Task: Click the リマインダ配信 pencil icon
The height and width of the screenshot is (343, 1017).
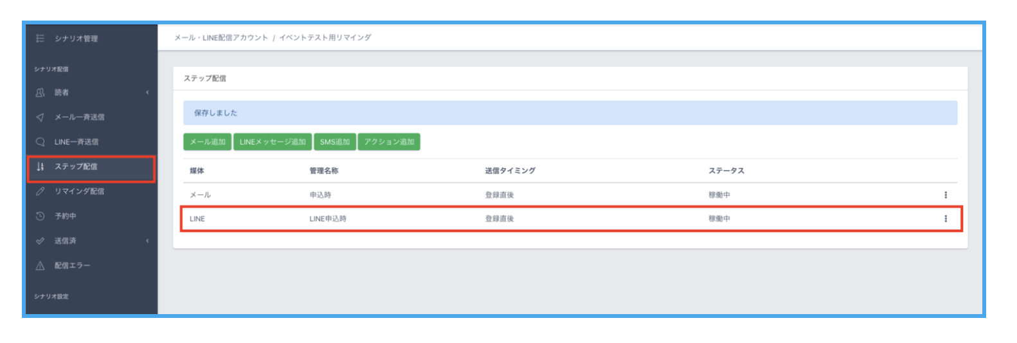Action: click(40, 191)
